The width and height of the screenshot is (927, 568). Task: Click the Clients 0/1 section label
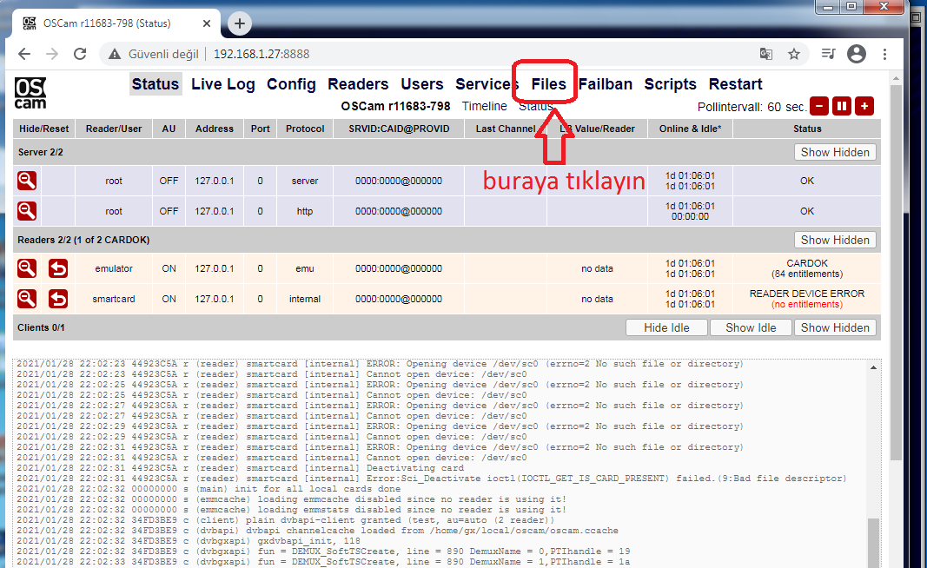[42, 327]
